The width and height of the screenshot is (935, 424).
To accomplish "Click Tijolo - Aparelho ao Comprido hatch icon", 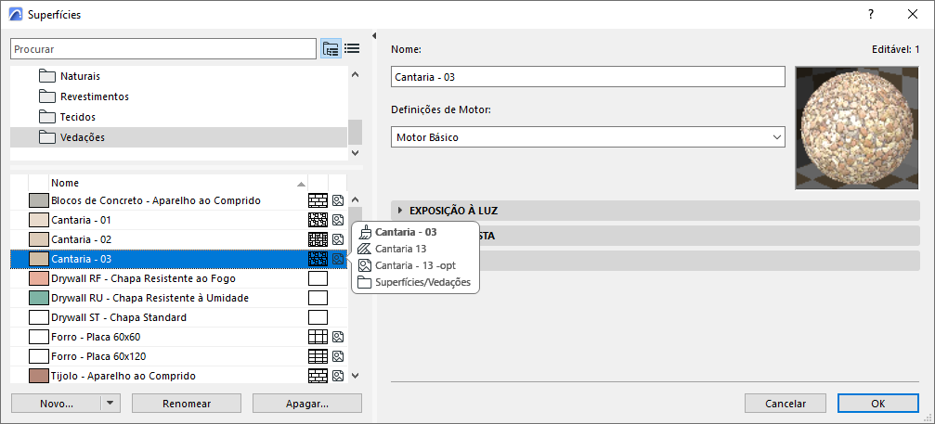I will [x=318, y=376].
